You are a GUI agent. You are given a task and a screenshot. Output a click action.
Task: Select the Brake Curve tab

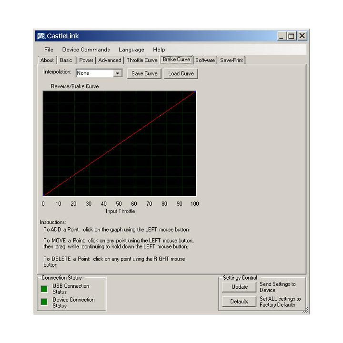176,60
